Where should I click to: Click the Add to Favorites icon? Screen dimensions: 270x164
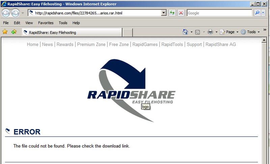(14, 32)
